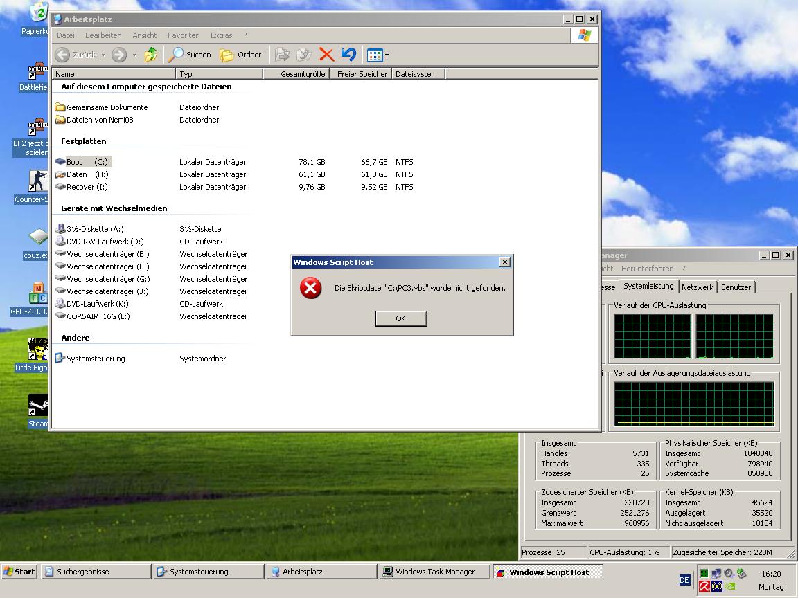Open the forward history dropdown arrow
The width and height of the screenshot is (798, 598).
coord(134,55)
